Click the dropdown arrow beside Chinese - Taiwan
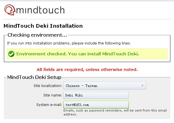Image resolution: width=174 pixels, height=123 pixels. click(142, 86)
